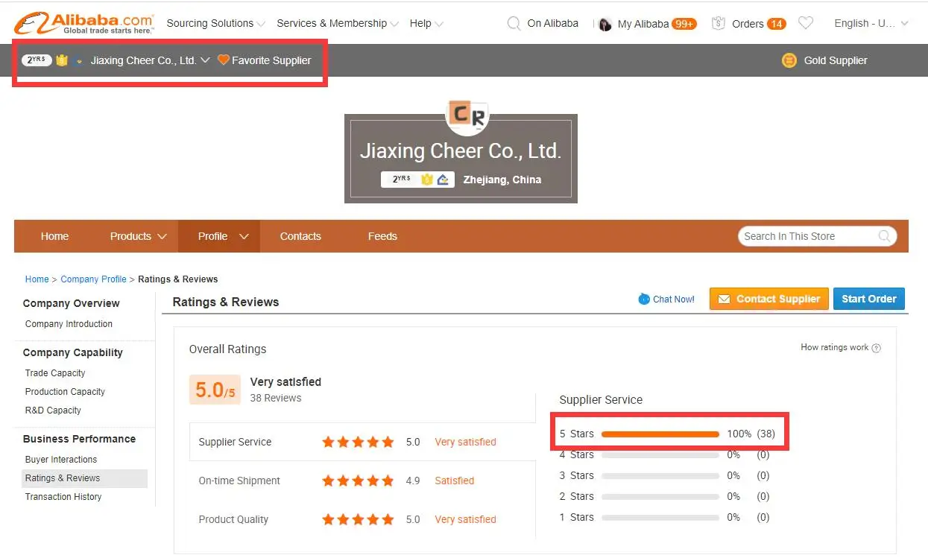
Task: Click the Chat Now! link
Action: click(x=674, y=299)
